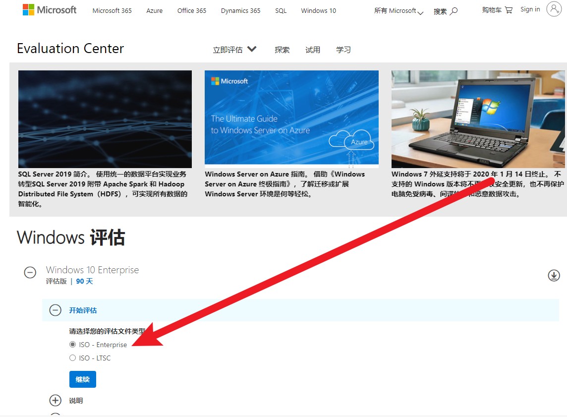
Task: Open the Windows 10 nav item
Action: coord(318,10)
